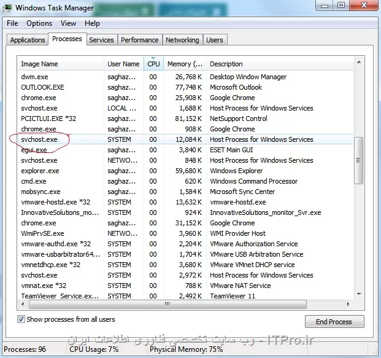381x358 pixels.
Task: Click the horizontal scrollbar thumb
Action: 167,304
